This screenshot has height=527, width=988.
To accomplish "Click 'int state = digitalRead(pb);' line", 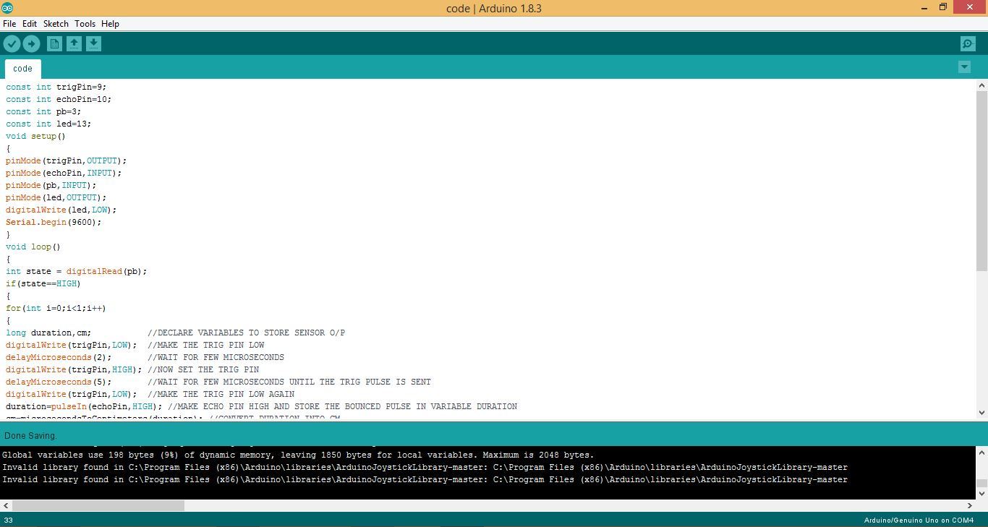I will 77,271.
